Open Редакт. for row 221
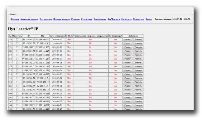This screenshot has height=120, width=202. [127, 47]
